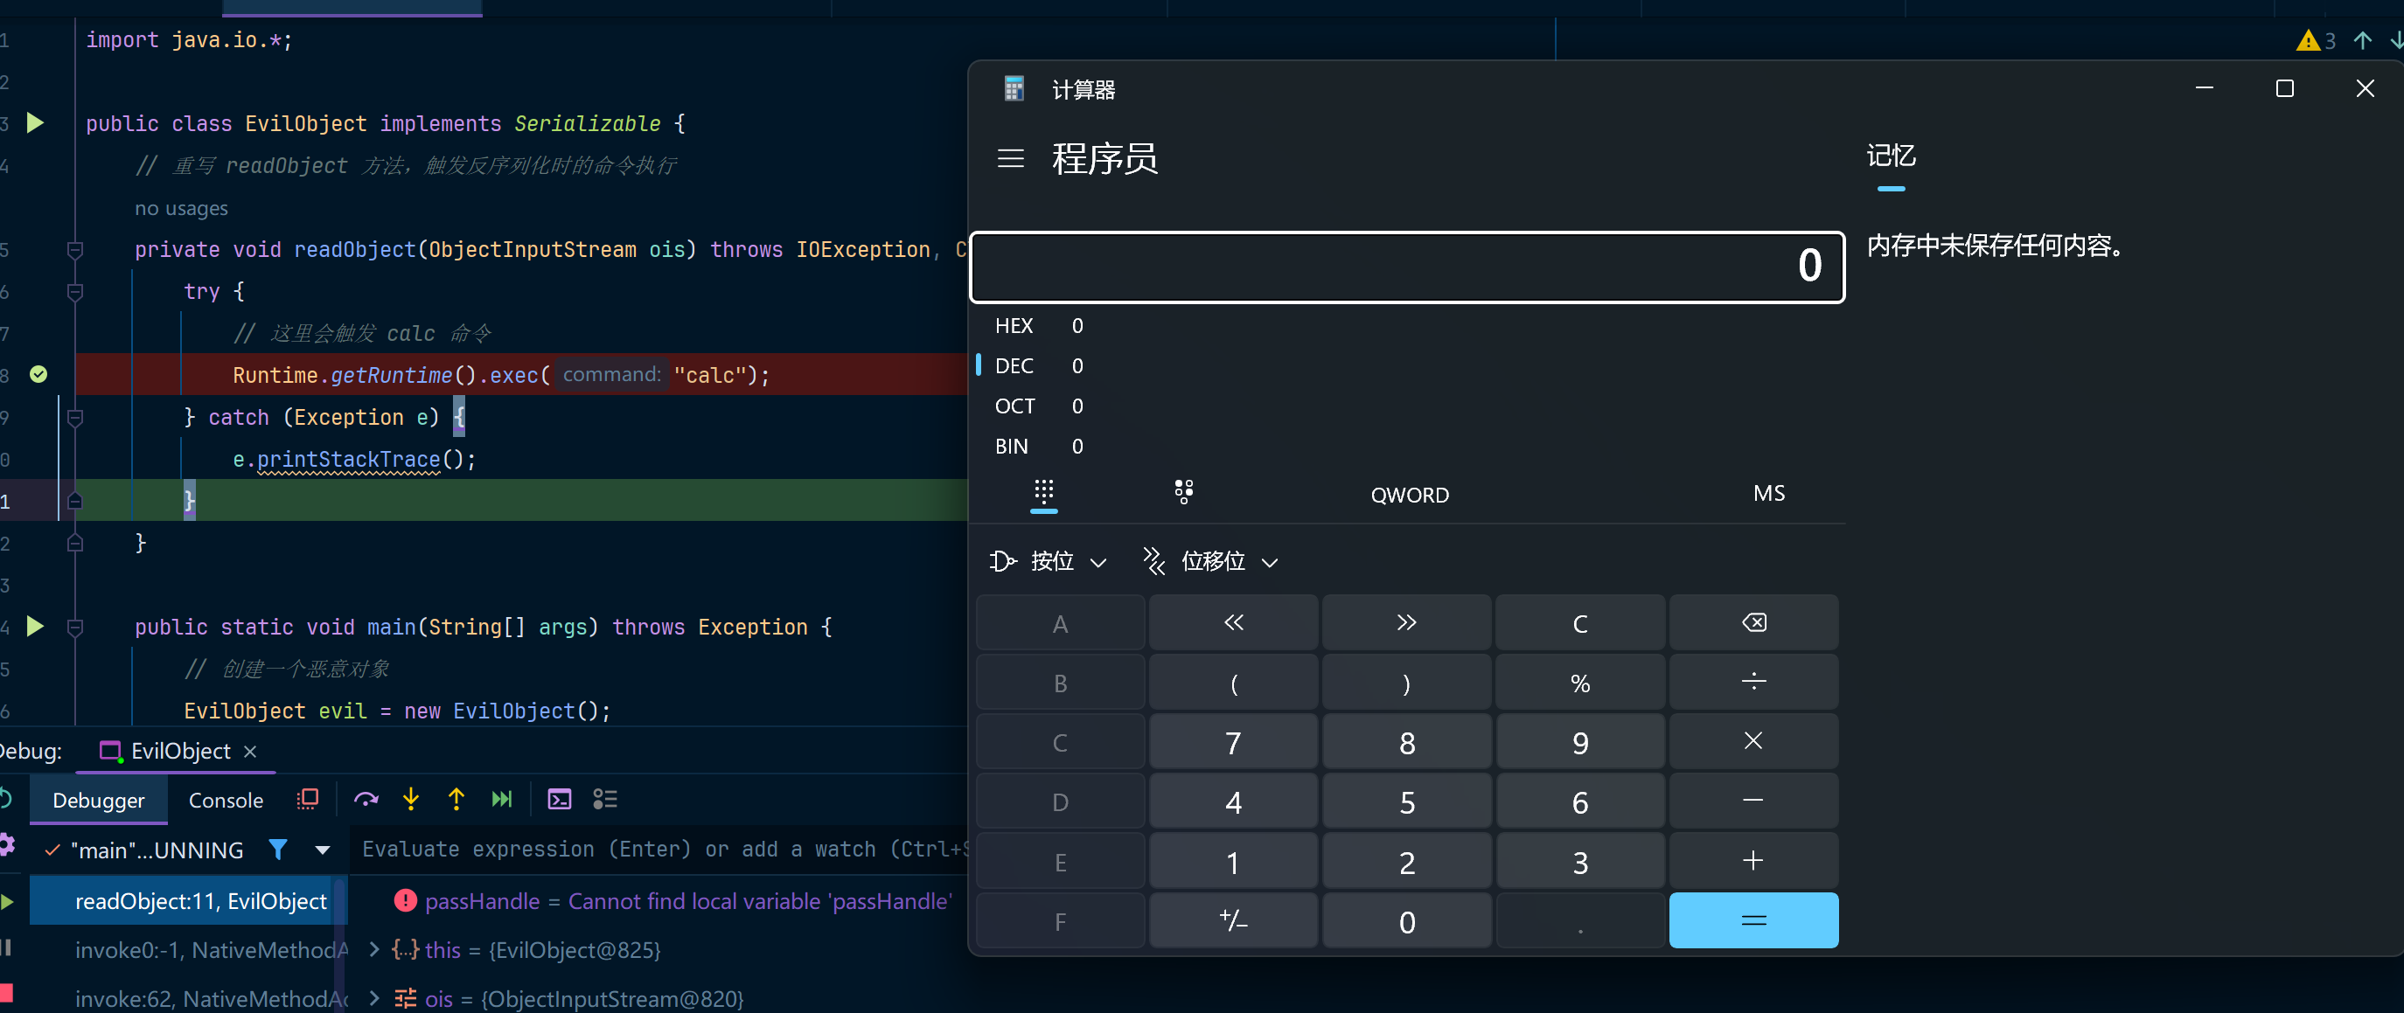Click the Step Out debugger icon
2404x1013 pixels.
[x=456, y=800]
